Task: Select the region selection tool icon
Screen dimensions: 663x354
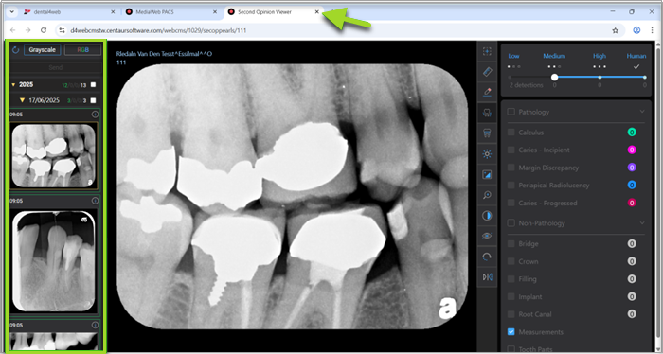Action: coord(487,51)
